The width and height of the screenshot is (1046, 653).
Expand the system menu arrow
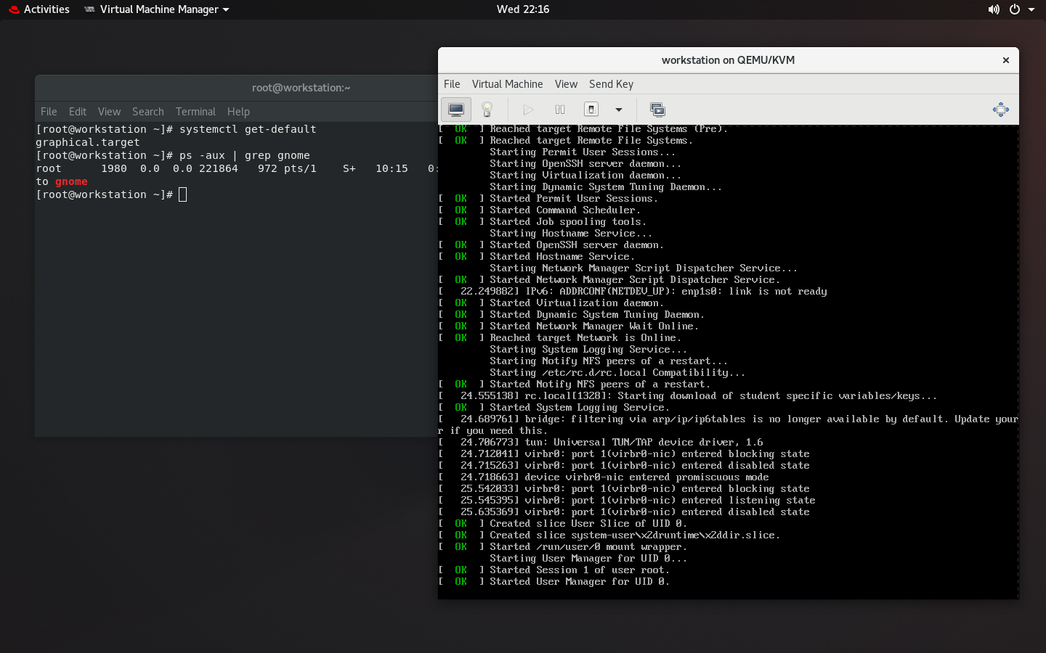(x=1031, y=9)
